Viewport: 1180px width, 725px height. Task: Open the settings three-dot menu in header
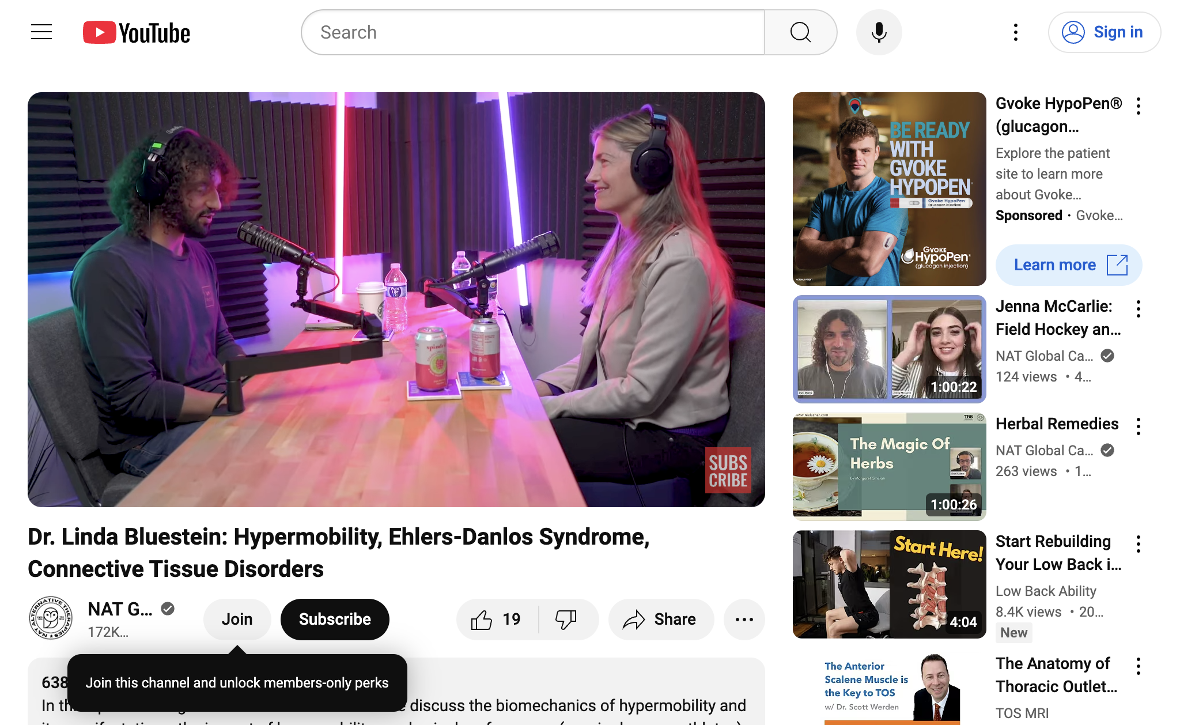pos(1016,32)
